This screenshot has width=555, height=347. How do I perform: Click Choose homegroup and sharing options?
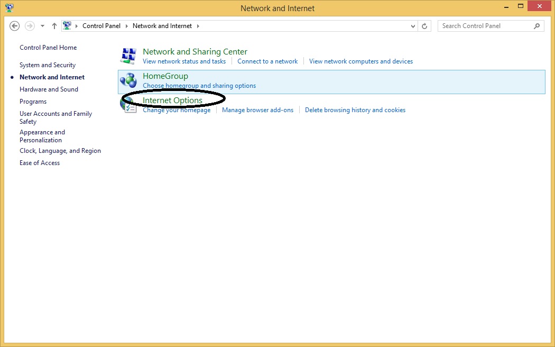(199, 86)
